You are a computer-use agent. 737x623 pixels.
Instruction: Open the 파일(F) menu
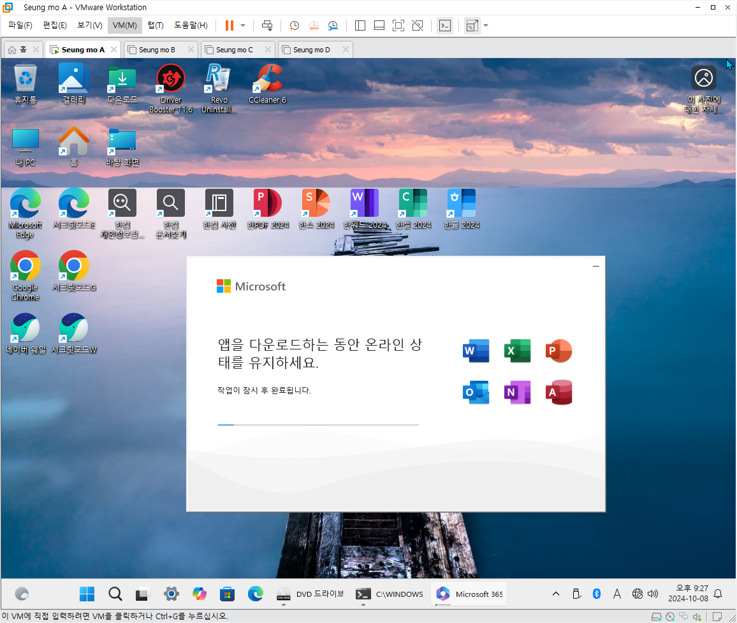pyautogui.click(x=20, y=26)
